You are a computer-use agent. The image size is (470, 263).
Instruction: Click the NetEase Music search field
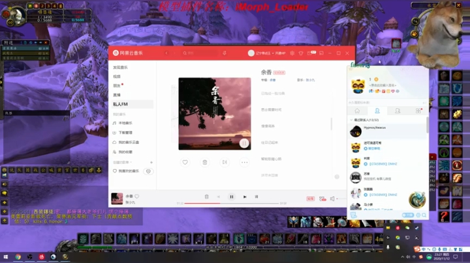[200, 53]
